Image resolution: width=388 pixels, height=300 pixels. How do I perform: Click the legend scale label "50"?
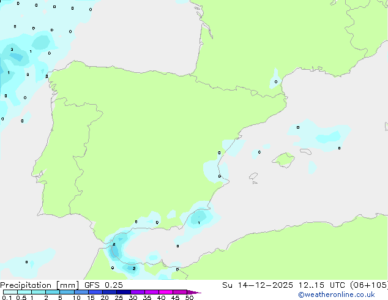point(189,298)
